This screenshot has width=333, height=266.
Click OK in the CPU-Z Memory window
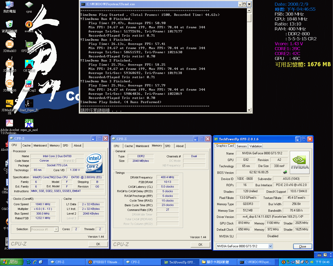(200, 244)
